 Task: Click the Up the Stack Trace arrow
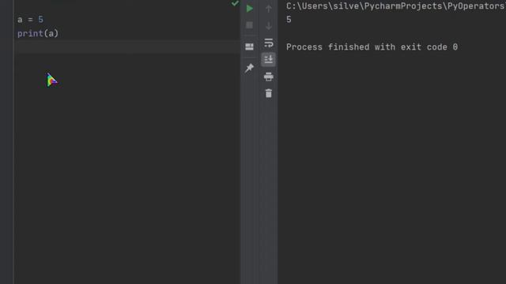pyautogui.click(x=269, y=9)
